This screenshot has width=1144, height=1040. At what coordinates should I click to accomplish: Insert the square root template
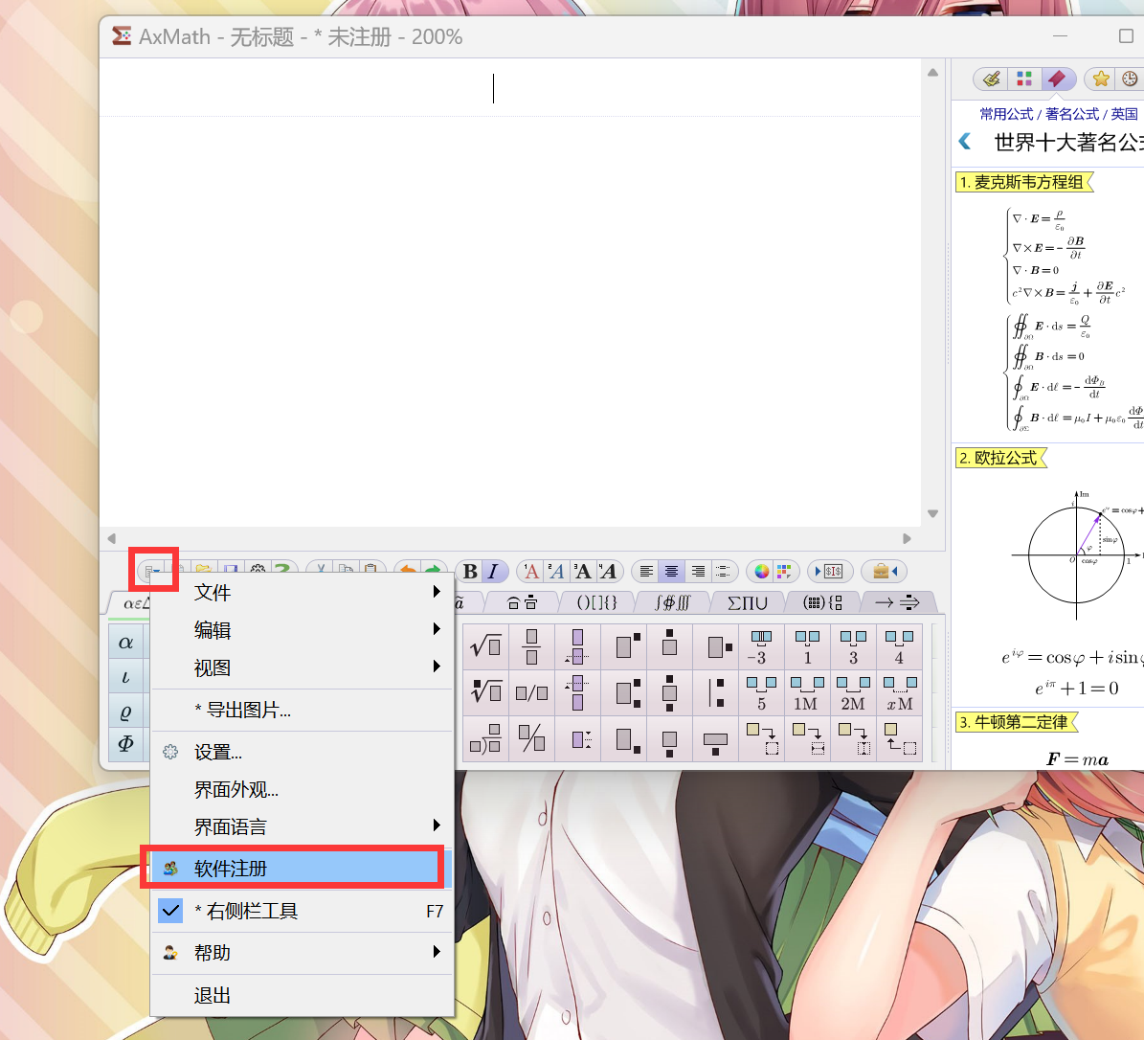click(486, 645)
